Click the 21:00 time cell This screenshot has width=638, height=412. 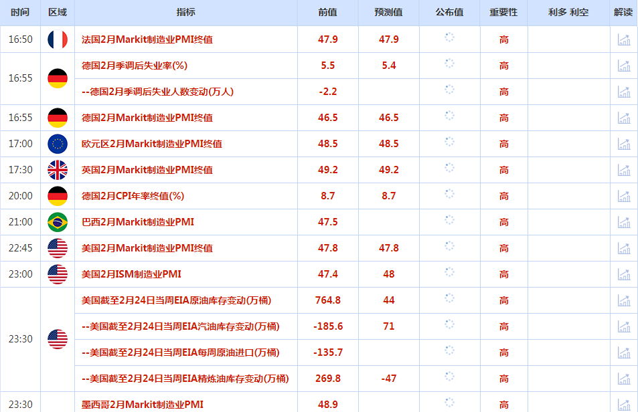coord(20,222)
